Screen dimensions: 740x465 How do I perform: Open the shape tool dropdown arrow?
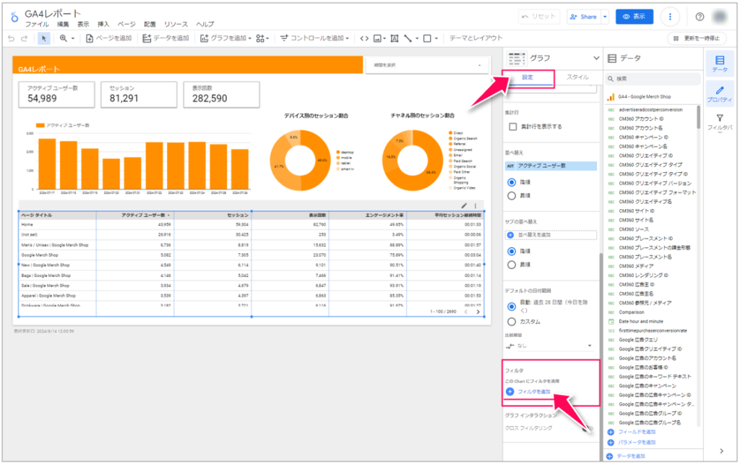[436, 39]
